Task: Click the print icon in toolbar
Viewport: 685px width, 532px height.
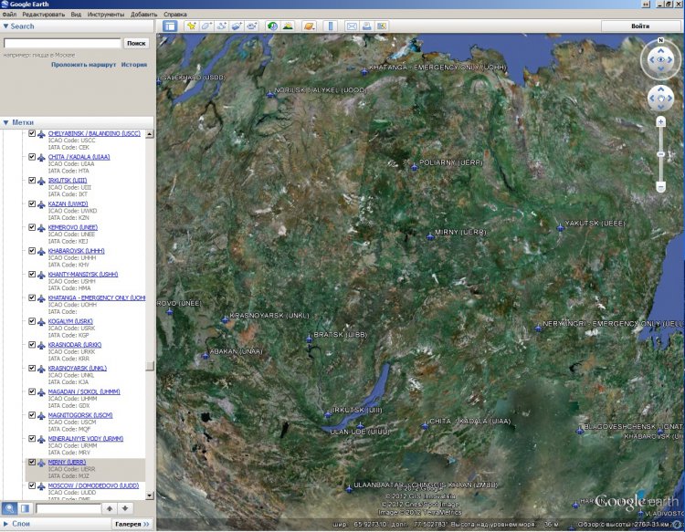Action: point(366,26)
